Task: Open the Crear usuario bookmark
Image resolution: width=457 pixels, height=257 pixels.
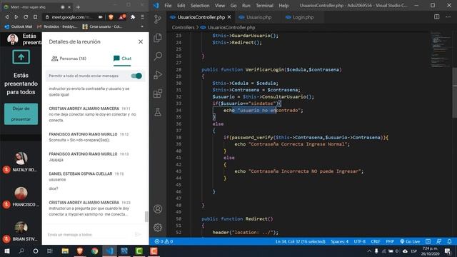Action: (x=102, y=26)
